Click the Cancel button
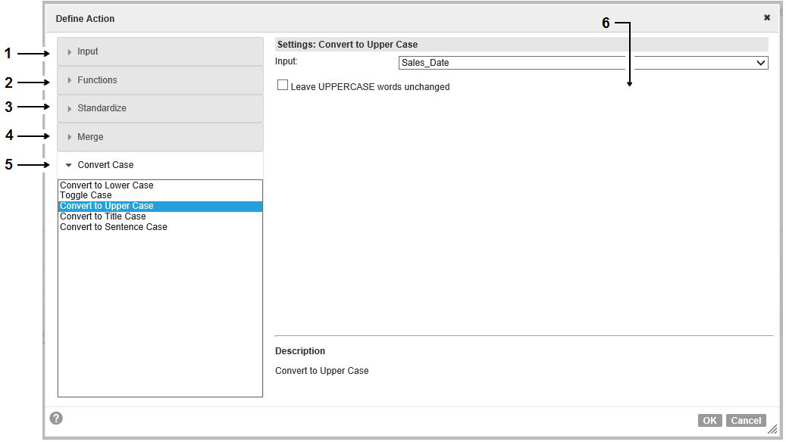Viewport: 786px width, 442px height. pyautogui.click(x=746, y=421)
